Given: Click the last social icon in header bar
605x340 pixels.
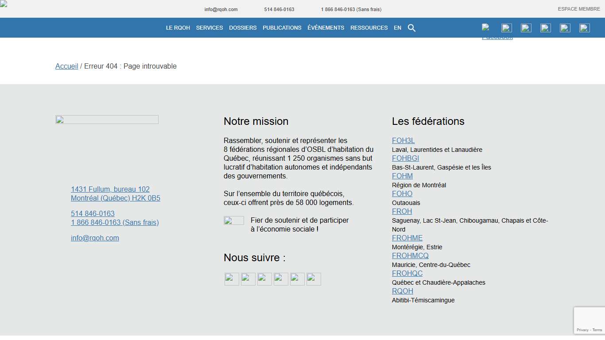Looking at the screenshot, I should [584, 27].
